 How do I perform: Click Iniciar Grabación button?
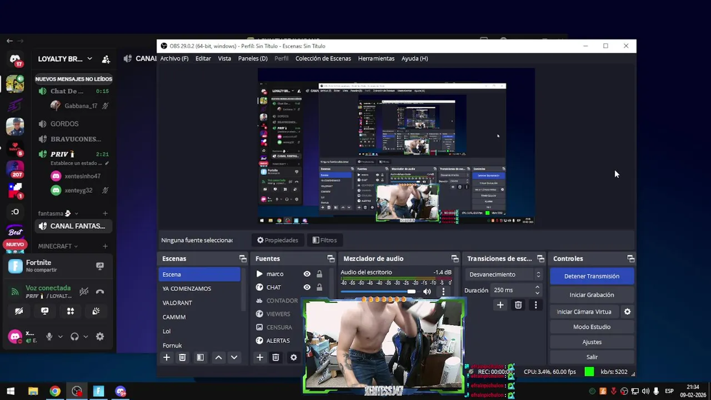tap(592, 295)
